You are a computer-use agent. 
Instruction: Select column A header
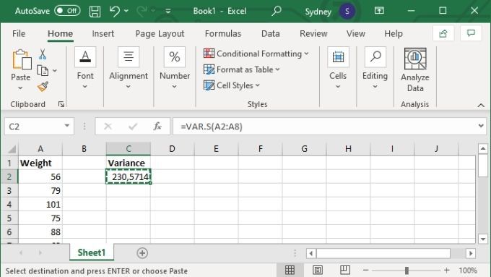40,149
